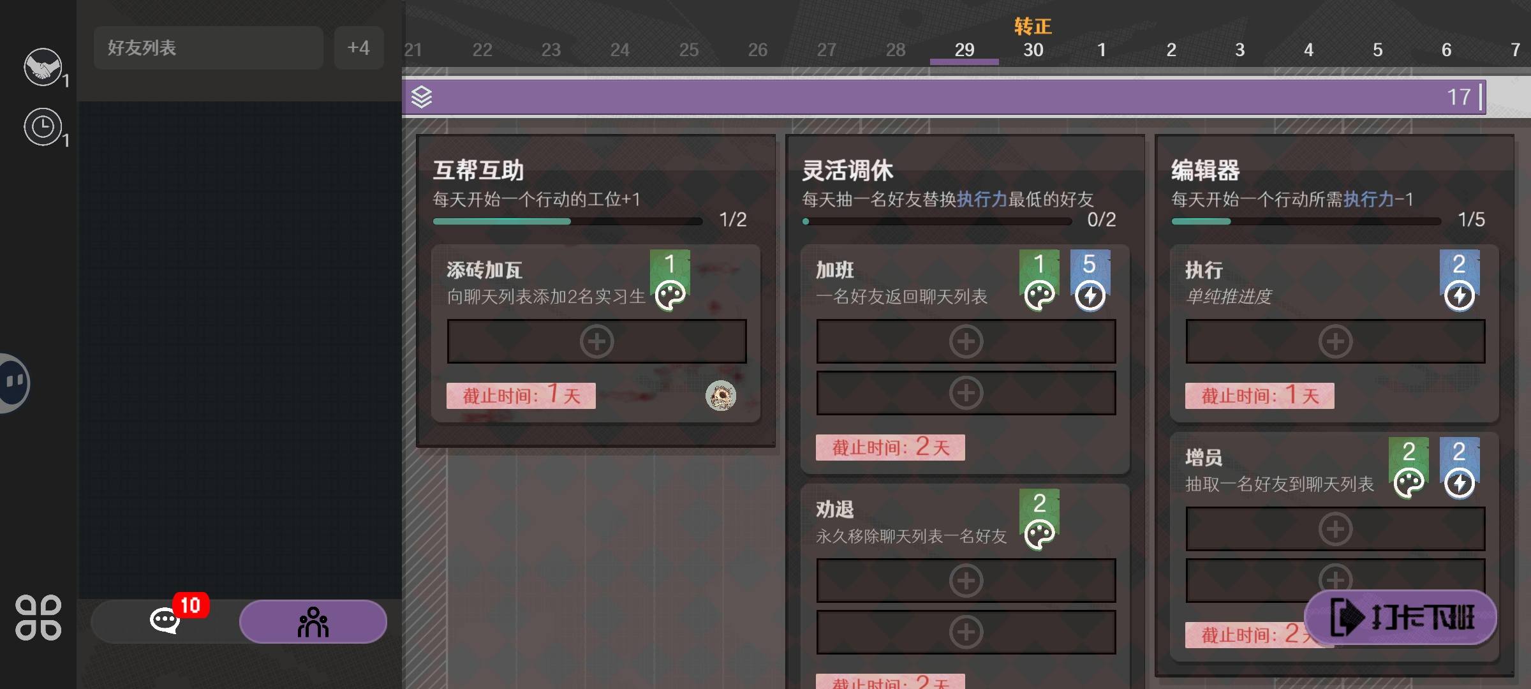The width and height of the screenshot is (1531, 689).
Task: Click the green palette badge on 劝退
Action: [1039, 520]
